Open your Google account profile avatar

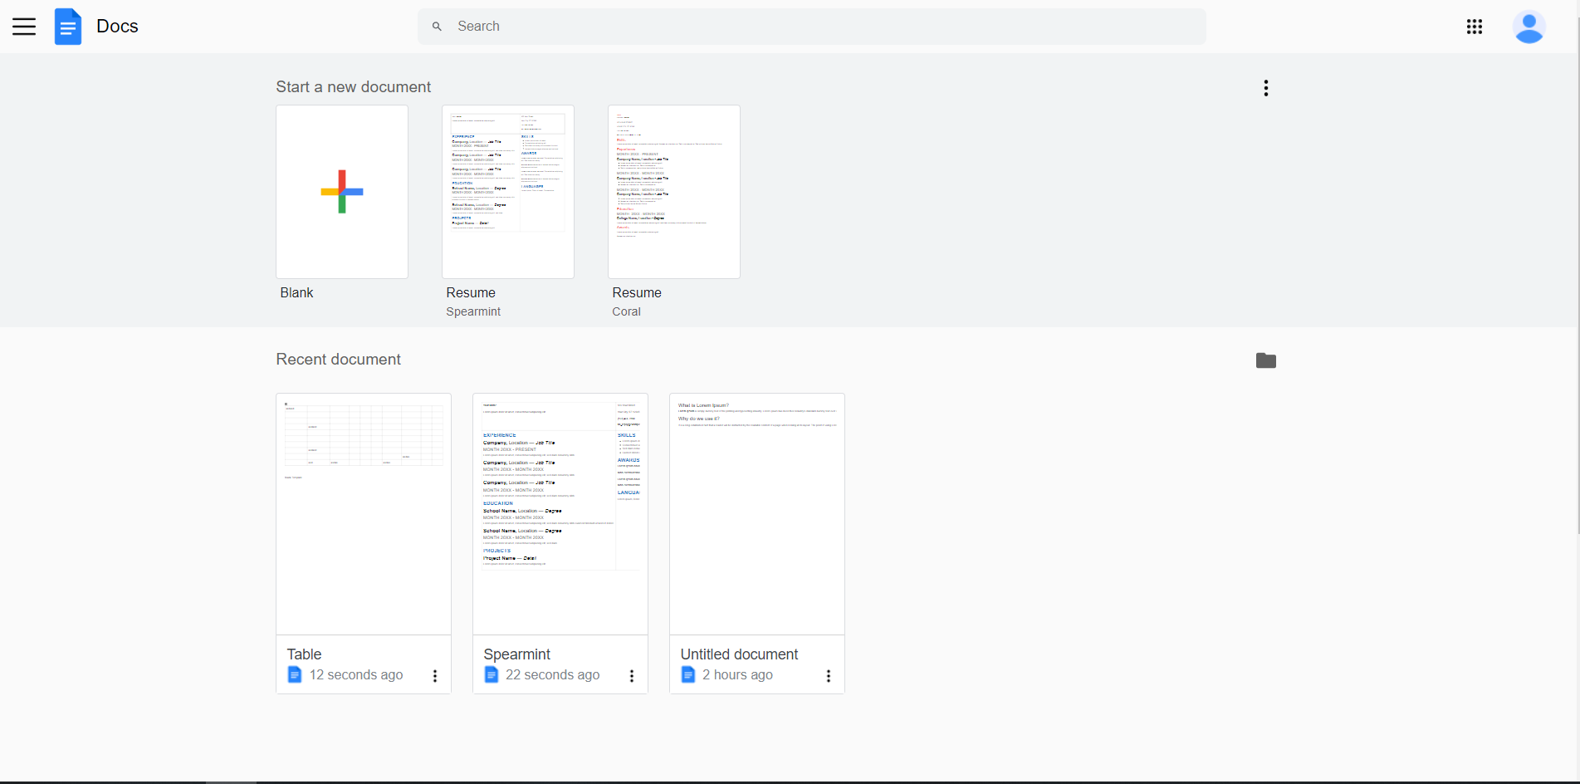pos(1529,27)
